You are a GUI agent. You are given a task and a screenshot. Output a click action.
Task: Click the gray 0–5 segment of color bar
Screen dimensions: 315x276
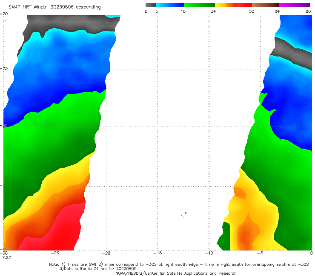(150, 5)
